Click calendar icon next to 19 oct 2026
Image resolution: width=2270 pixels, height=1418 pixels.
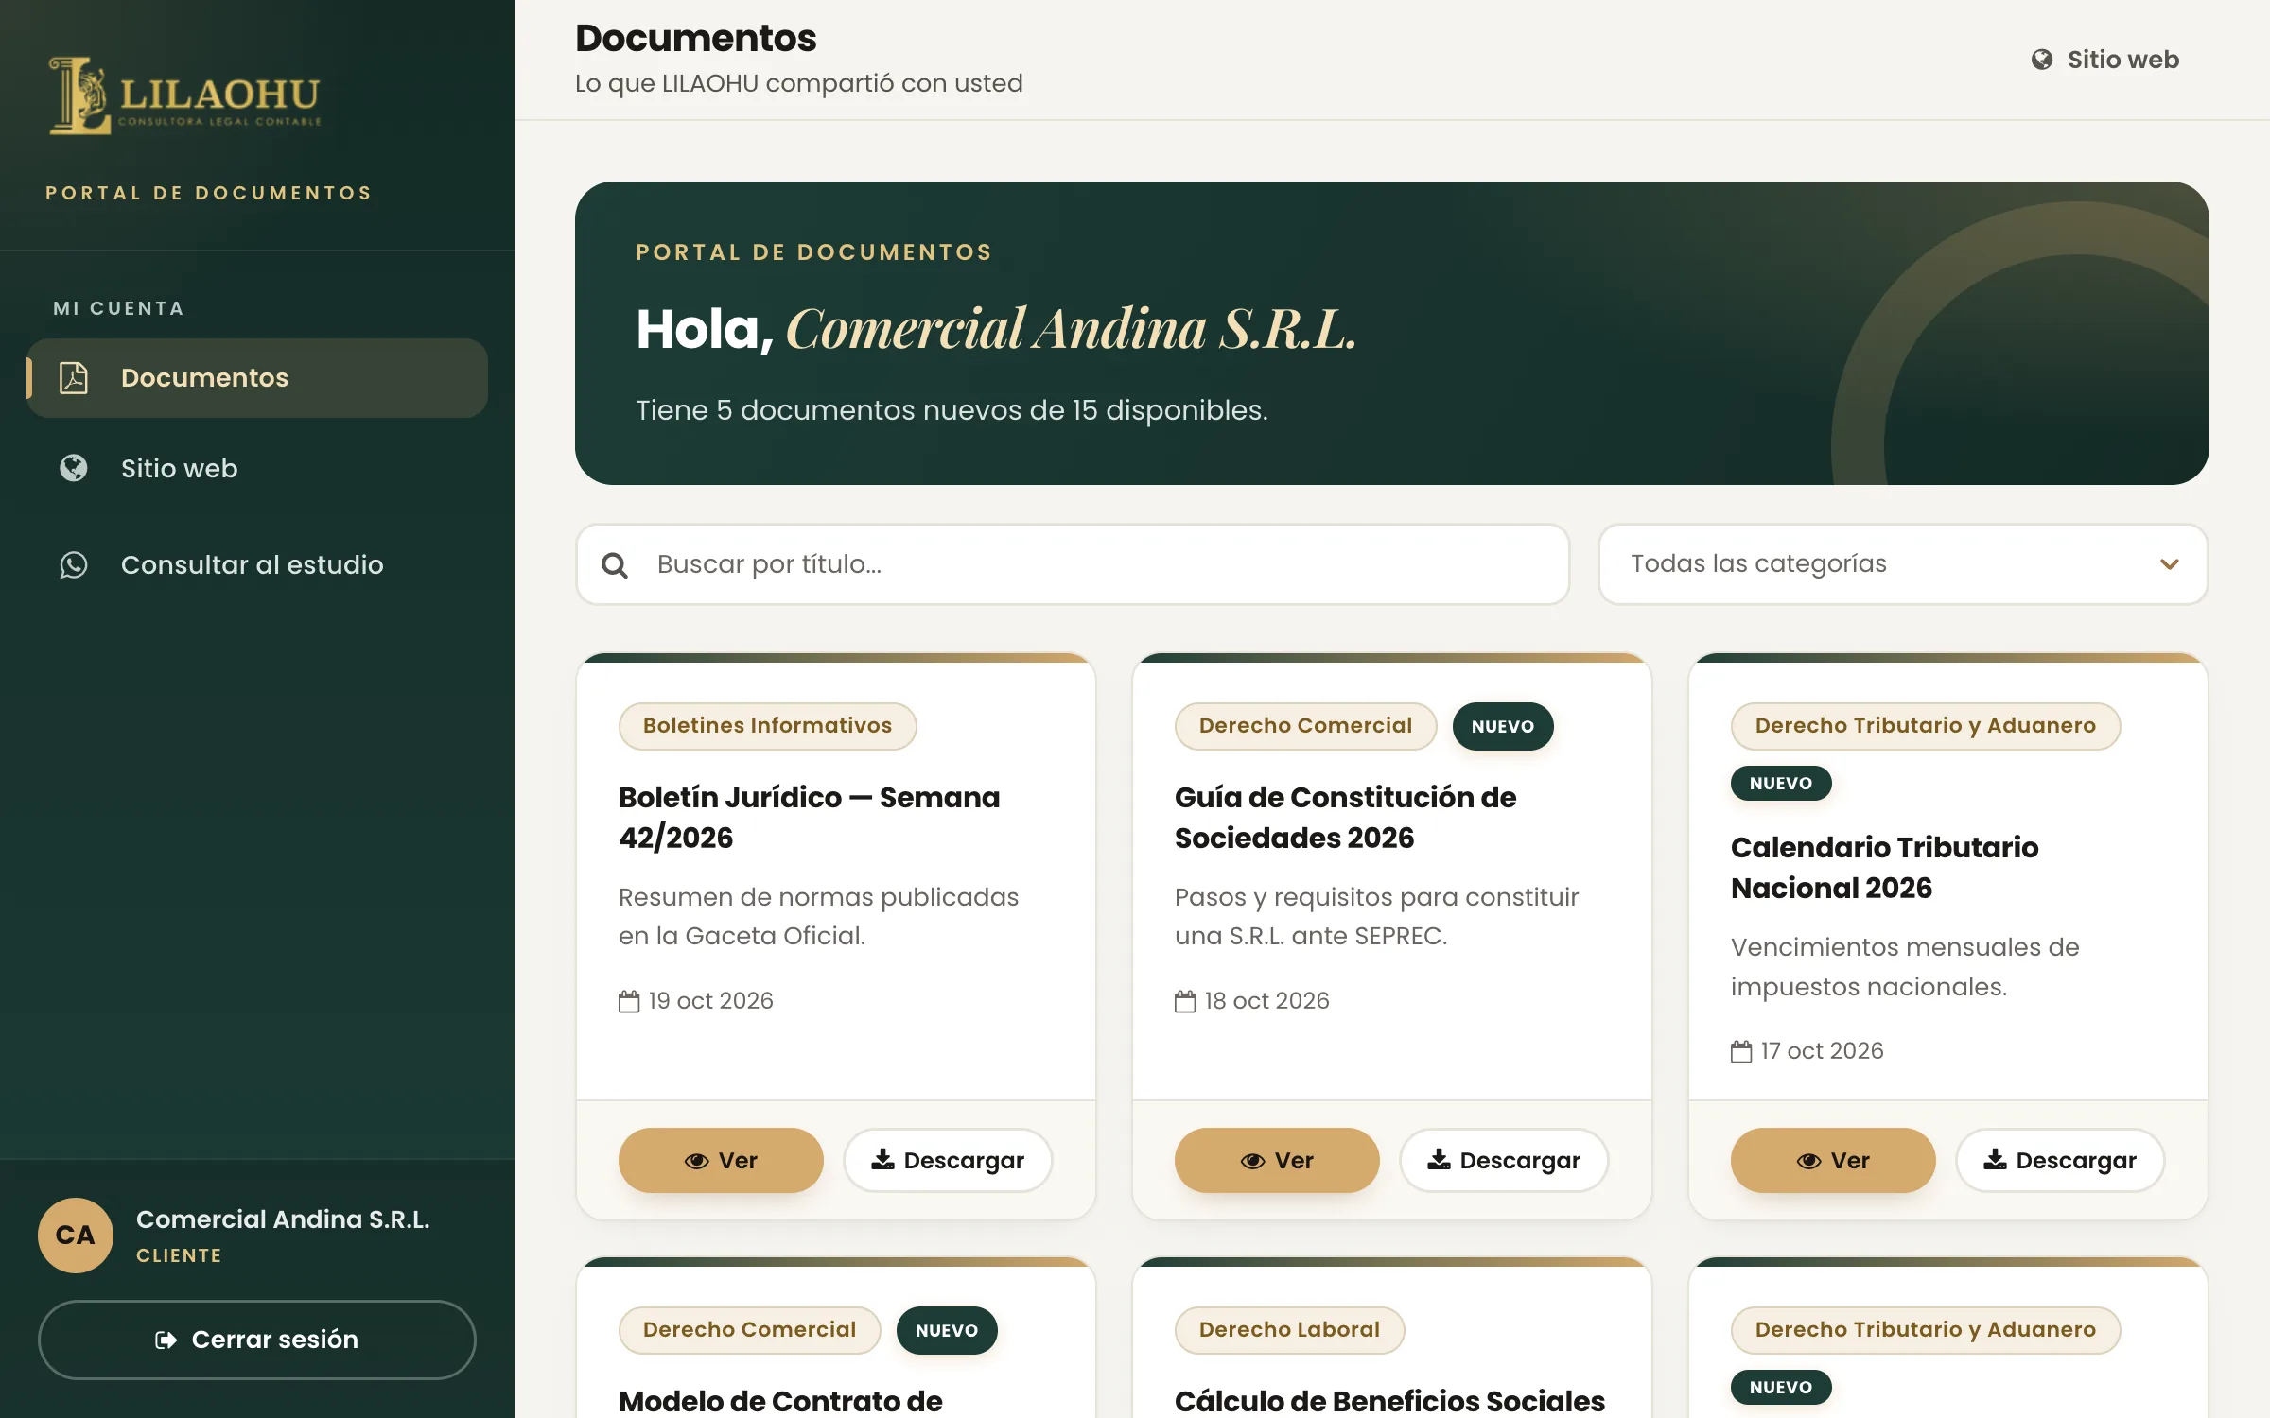629,1001
